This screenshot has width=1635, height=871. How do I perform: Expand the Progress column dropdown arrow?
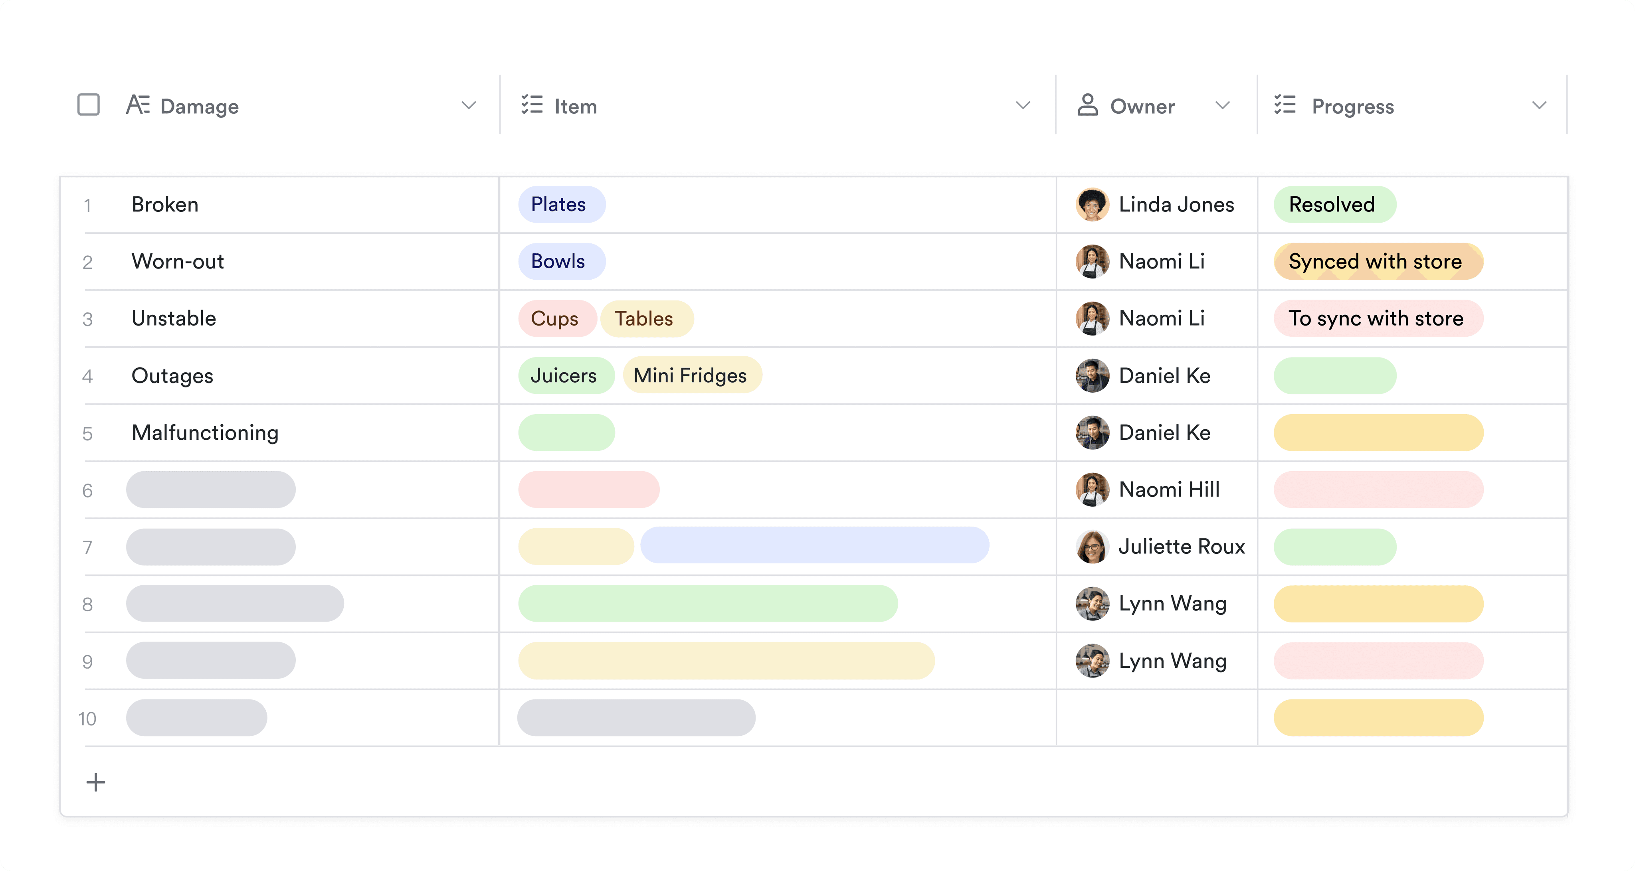(x=1539, y=105)
